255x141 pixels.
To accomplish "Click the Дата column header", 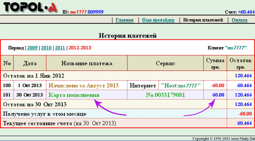I will 30,63.
